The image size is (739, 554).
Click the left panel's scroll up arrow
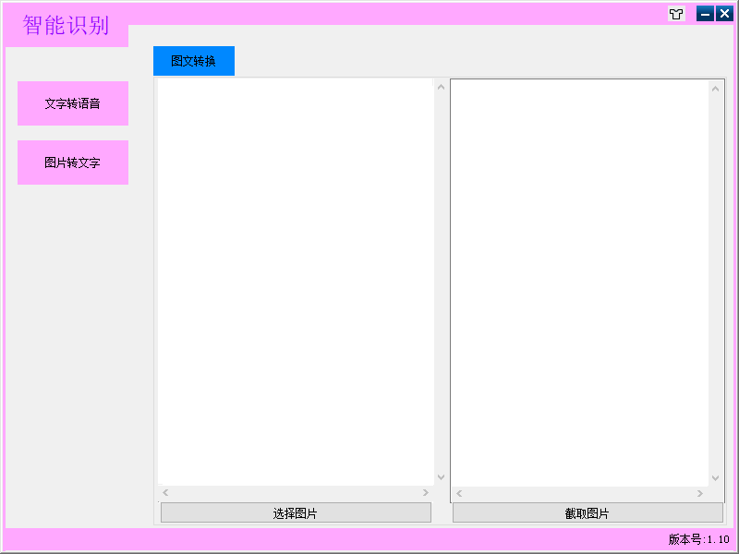(x=441, y=89)
